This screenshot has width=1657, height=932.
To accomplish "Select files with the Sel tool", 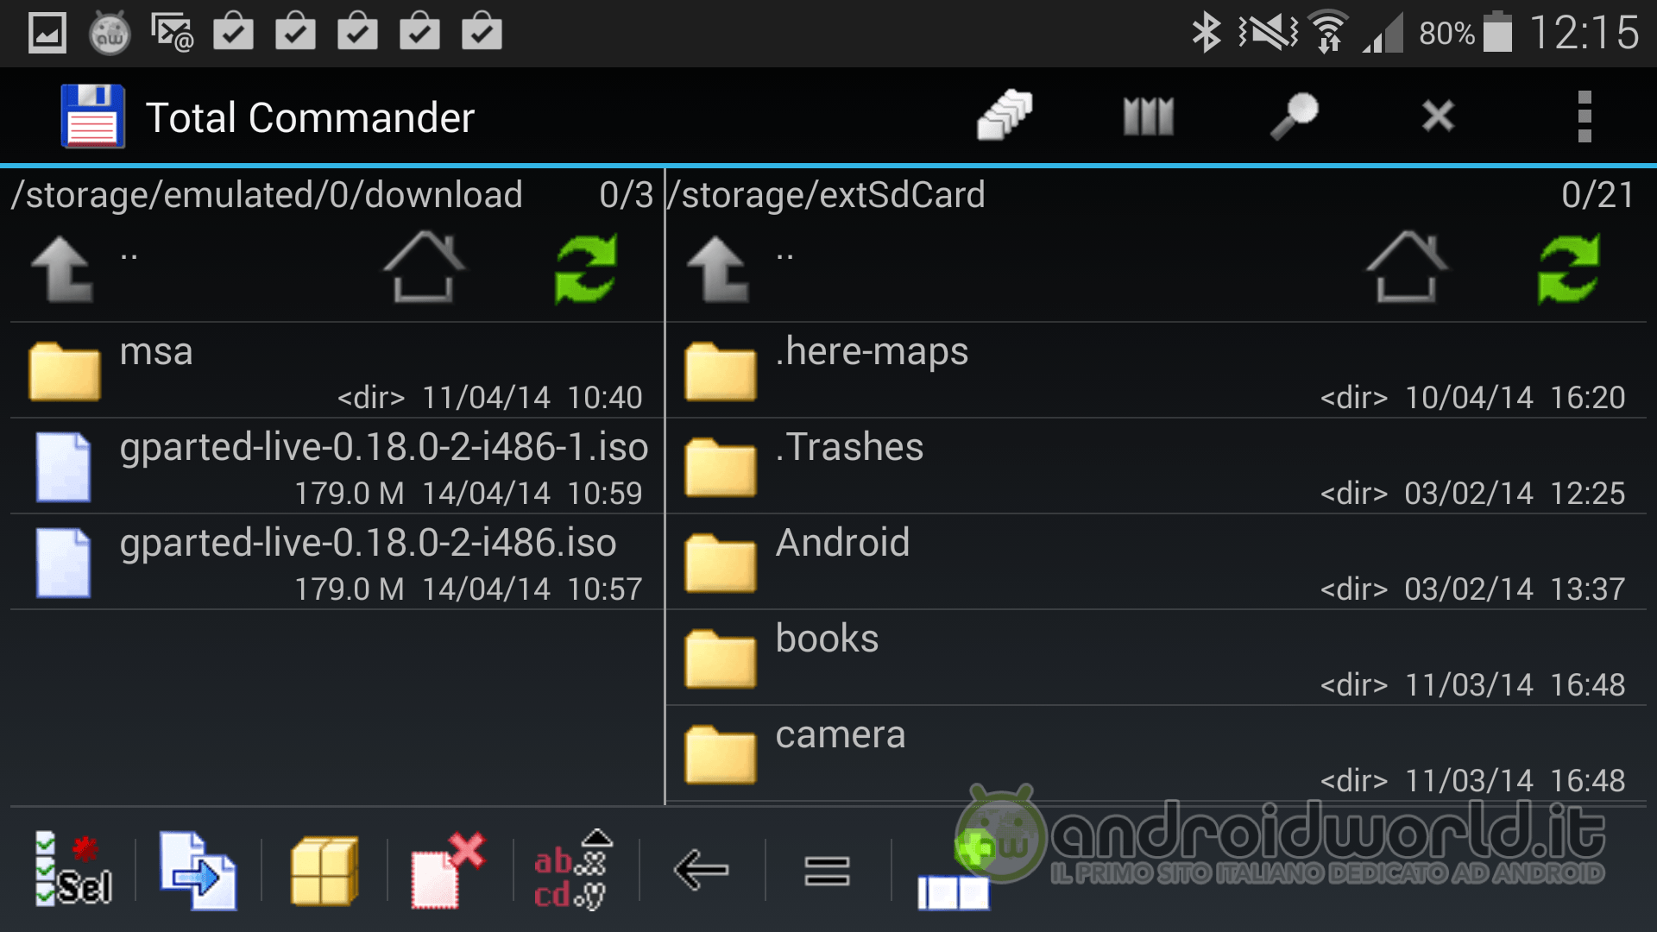I will tap(73, 872).
